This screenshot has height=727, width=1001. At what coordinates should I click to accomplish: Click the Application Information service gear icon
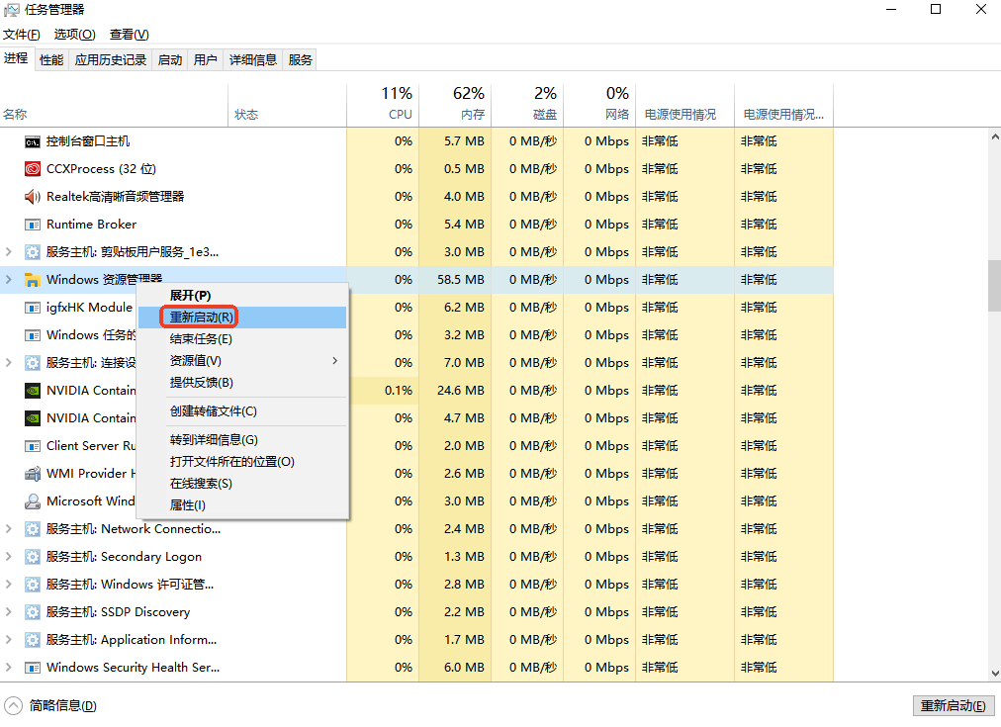(x=32, y=640)
